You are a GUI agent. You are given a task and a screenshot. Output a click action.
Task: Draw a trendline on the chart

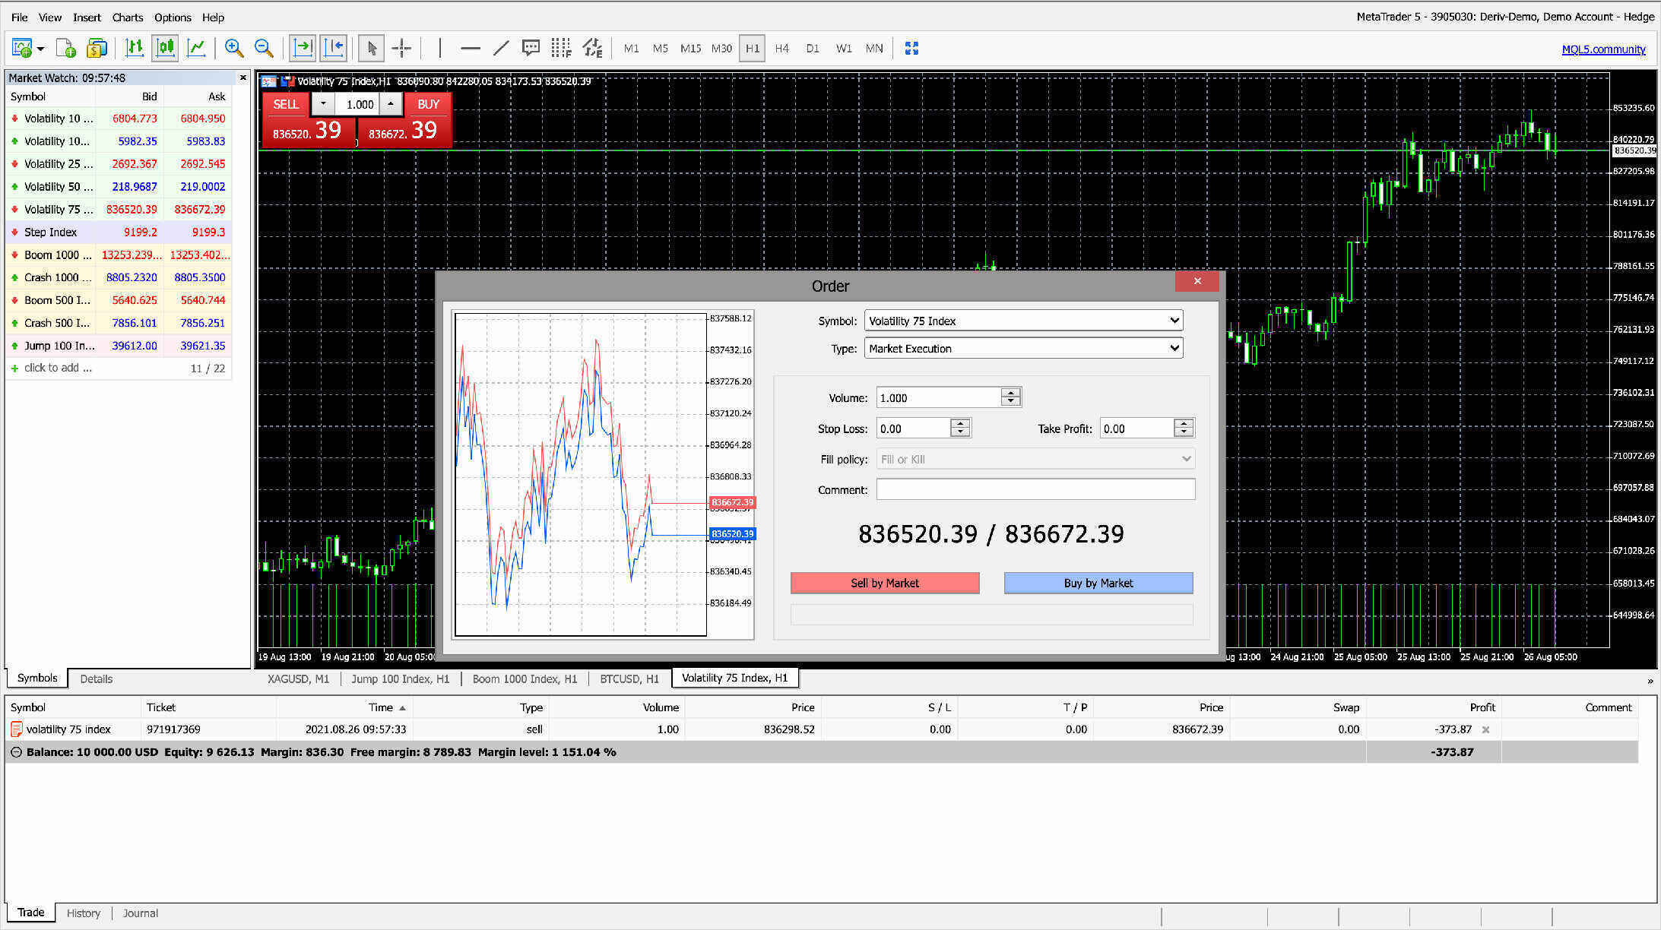click(501, 48)
